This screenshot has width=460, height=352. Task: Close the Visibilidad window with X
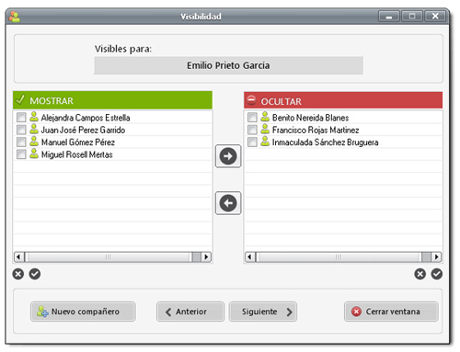click(x=435, y=17)
